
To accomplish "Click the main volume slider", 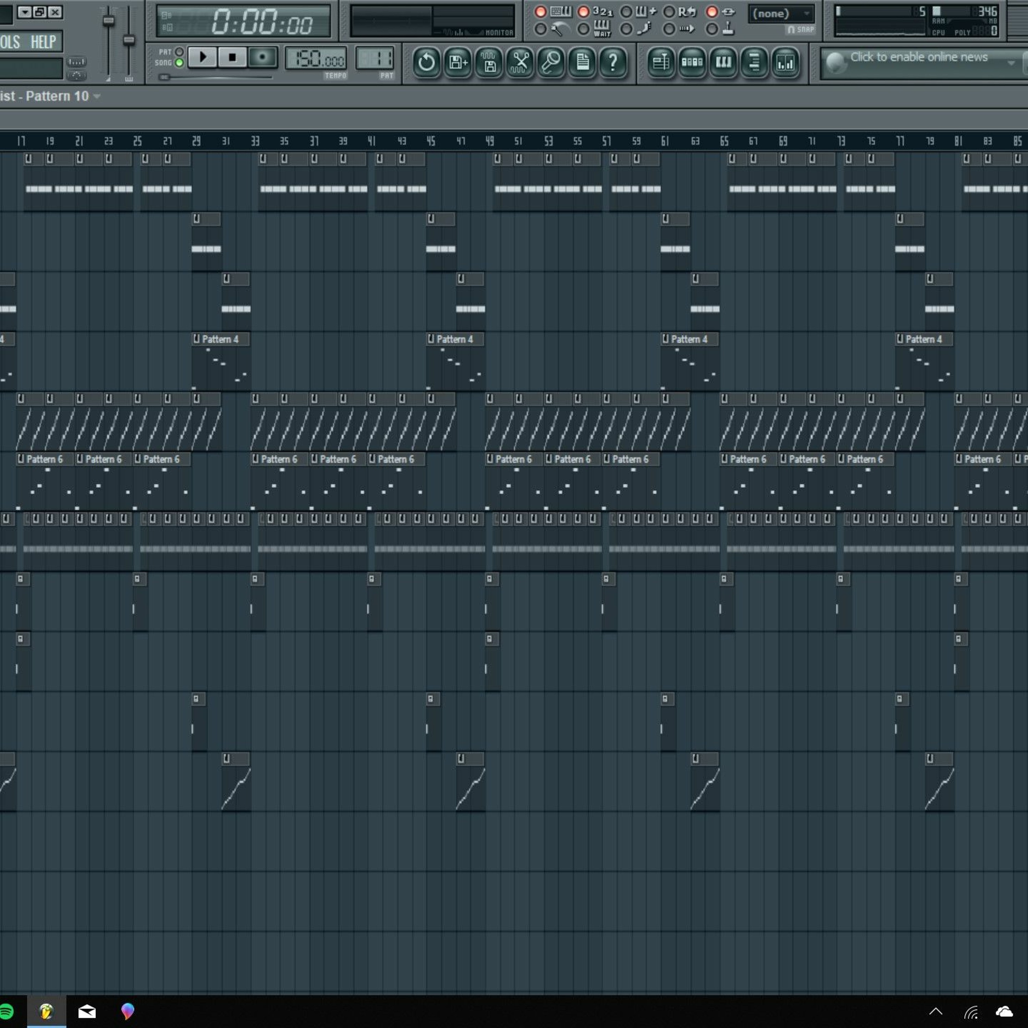I will (109, 21).
